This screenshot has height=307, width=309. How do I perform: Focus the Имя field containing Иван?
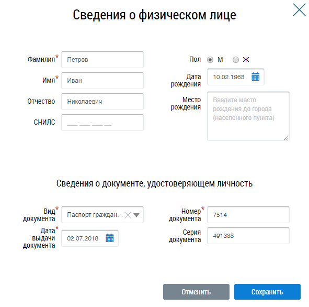coord(102,81)
